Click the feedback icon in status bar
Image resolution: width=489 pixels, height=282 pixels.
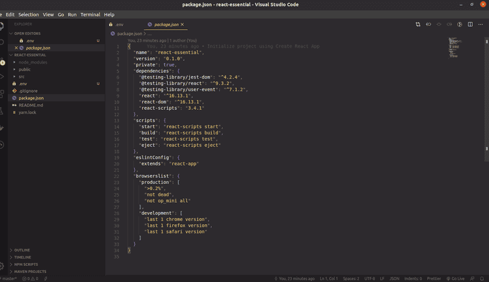[472, 279]
